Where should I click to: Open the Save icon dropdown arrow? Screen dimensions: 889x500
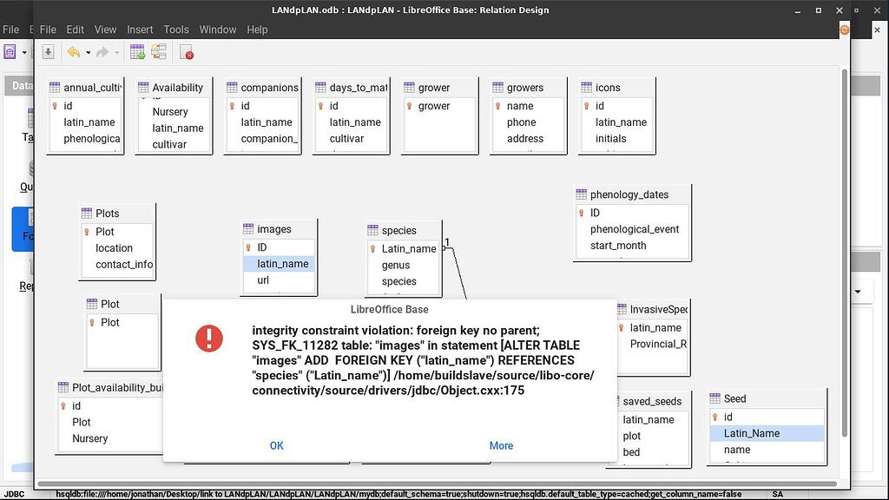[24, 52]
